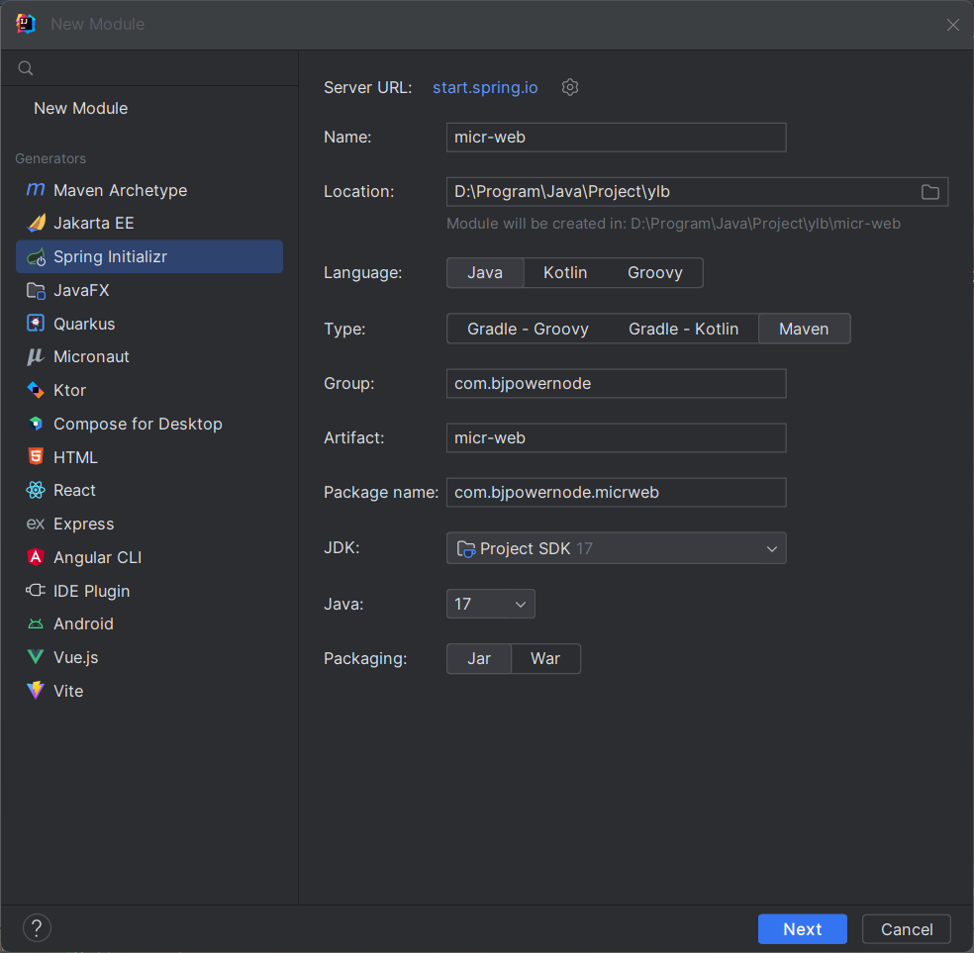
Task: Open help with question mark button
Action: click(x=37, y=928)
